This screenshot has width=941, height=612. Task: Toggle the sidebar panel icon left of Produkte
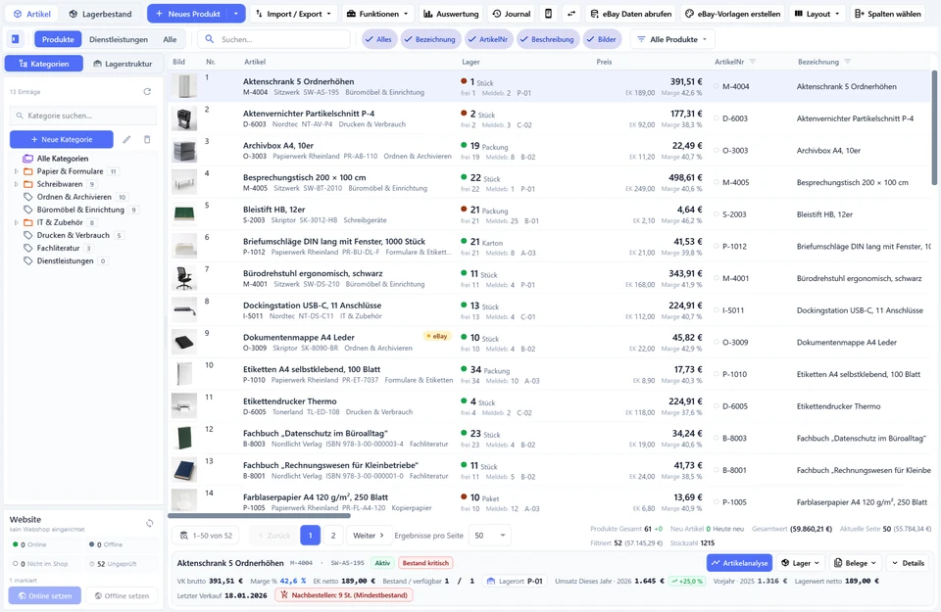[x=16, y=39]
